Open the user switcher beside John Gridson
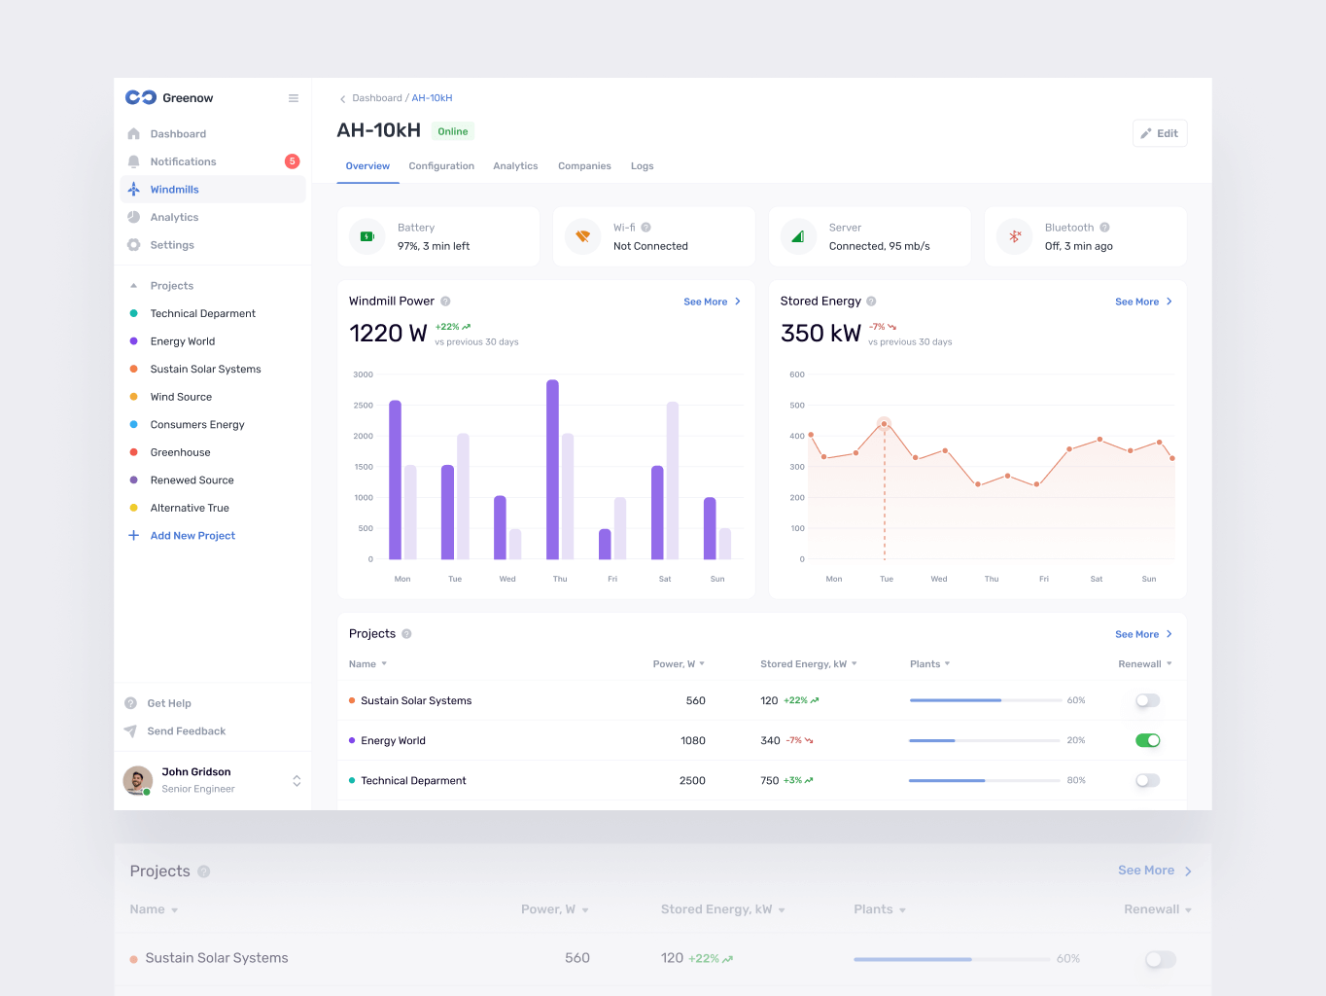Screen dimensions: 1326x996 click(x=297, y=780)
